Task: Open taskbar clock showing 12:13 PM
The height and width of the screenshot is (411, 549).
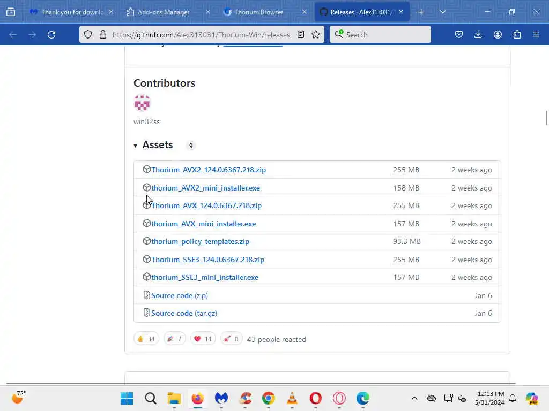Action: tap(489, 398)
